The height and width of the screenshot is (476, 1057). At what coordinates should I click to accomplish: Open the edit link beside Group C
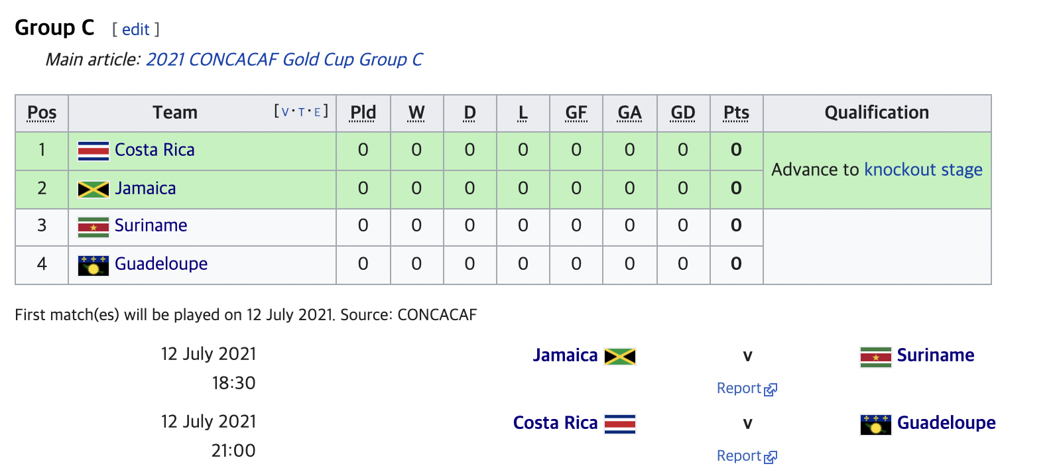pos(135,29)
